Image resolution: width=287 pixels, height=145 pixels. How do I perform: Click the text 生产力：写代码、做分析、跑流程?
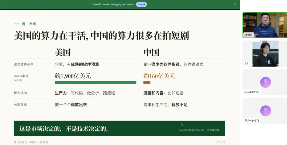tap(85, 93)
